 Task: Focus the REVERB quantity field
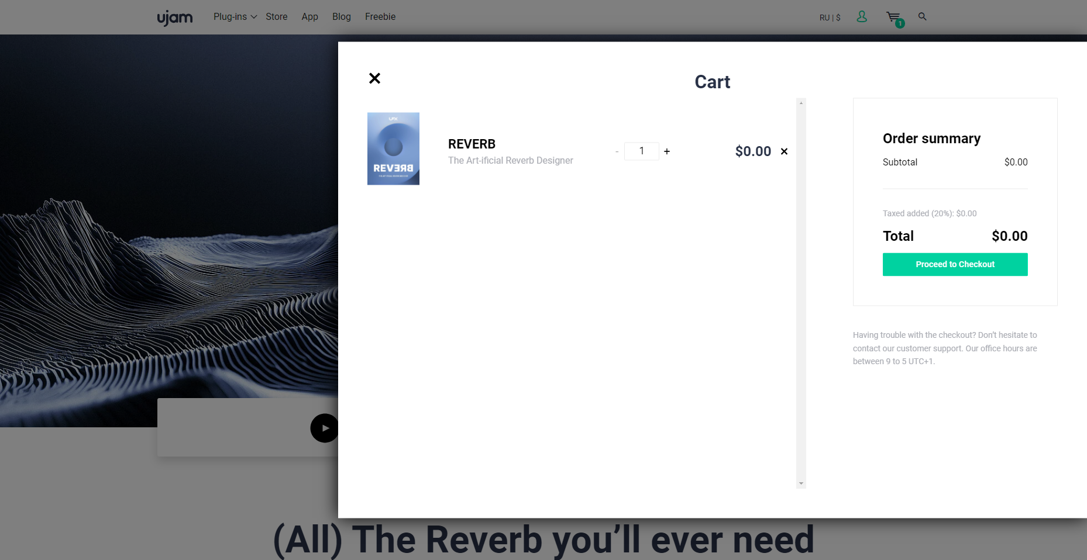click(642, 151)
